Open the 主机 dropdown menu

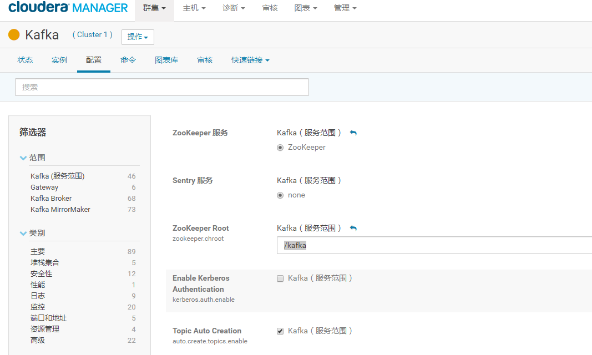[x=194, y=8]
